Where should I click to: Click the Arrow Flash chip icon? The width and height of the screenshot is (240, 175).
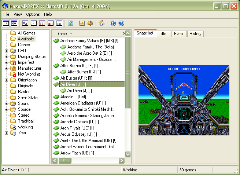coord(56,153)
